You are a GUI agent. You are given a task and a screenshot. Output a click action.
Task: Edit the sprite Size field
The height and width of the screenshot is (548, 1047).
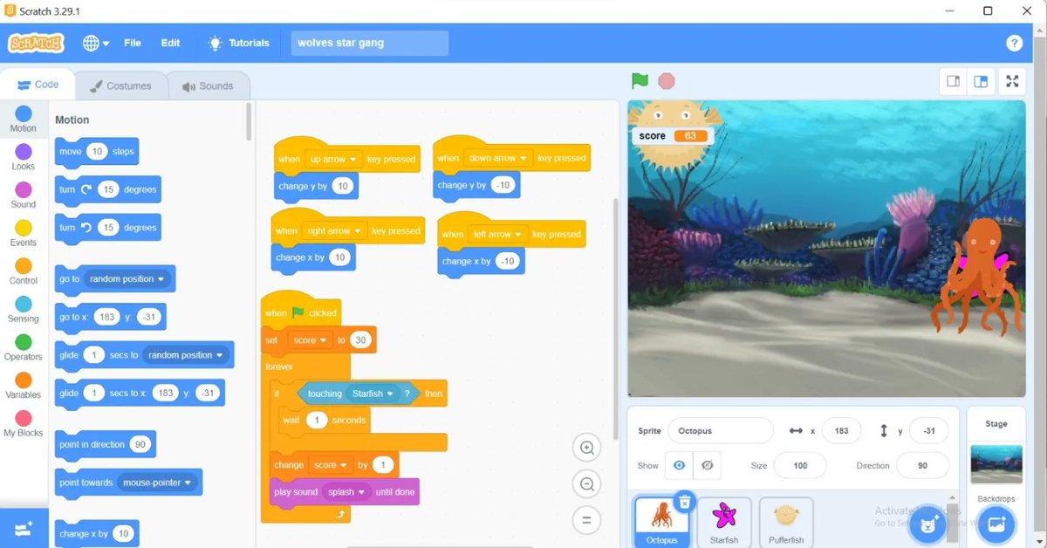800,466
